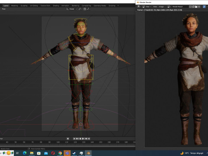Click the Render Result image name field
Image resolution: width=208 pixels, height=156 pixels.
[x=180, y=6]
